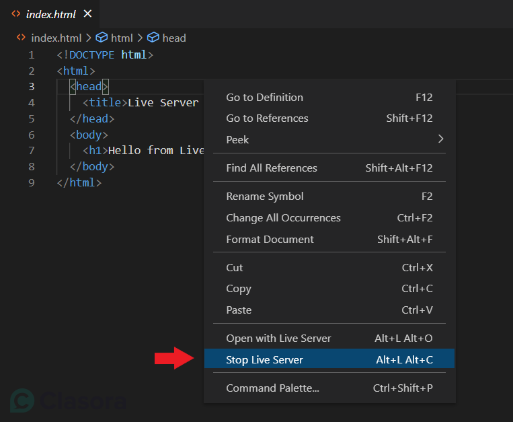513x422 pixels.
Task: Run Format Document from context menu
Action: point(329,240)
